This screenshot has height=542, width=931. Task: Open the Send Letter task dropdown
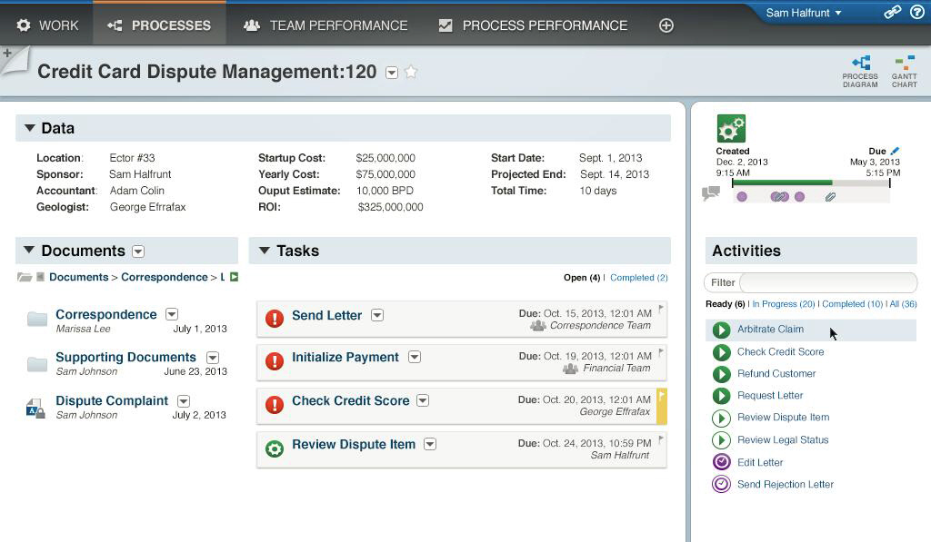click(376, 315)
